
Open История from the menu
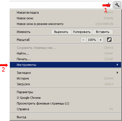tap(65, 78)
